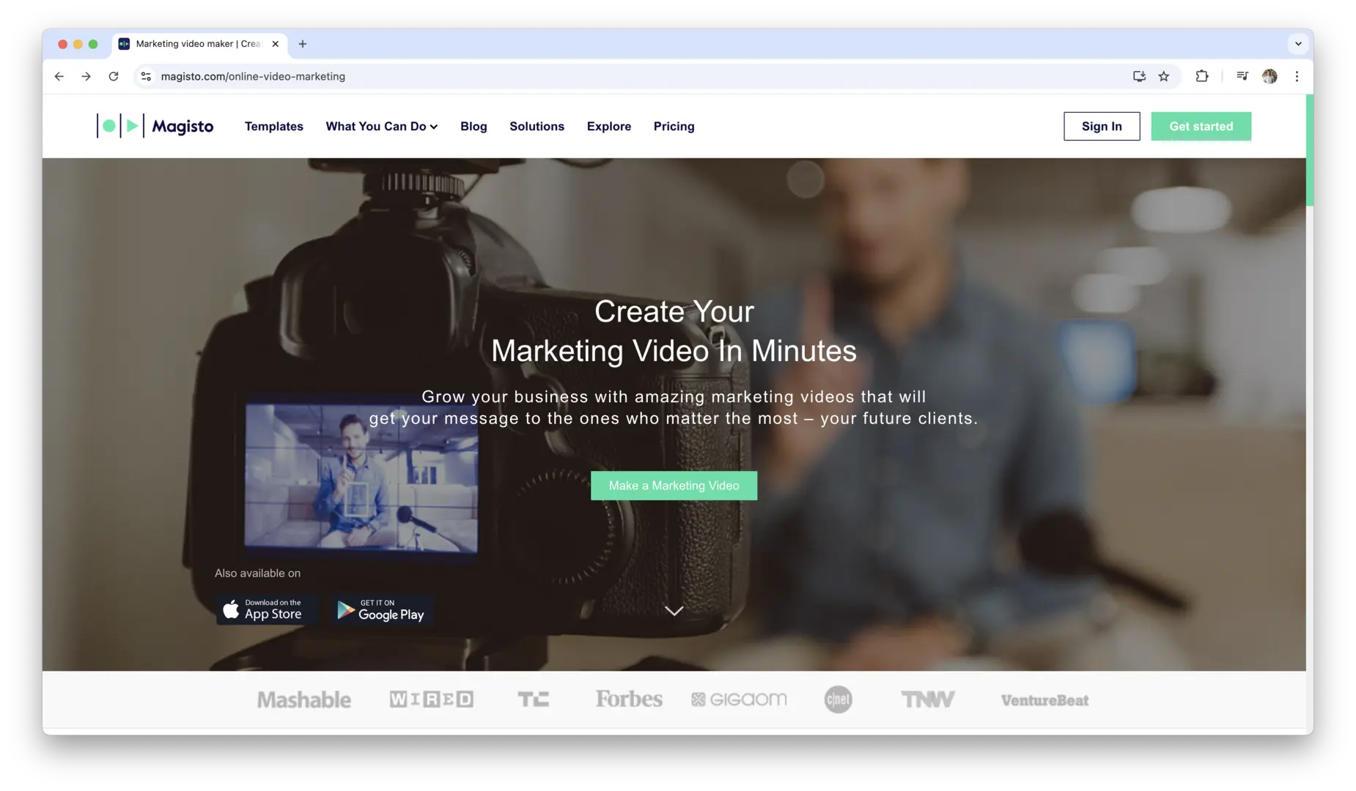Go to the Pricing page
1356x791 pixels.
click(674, 126)
